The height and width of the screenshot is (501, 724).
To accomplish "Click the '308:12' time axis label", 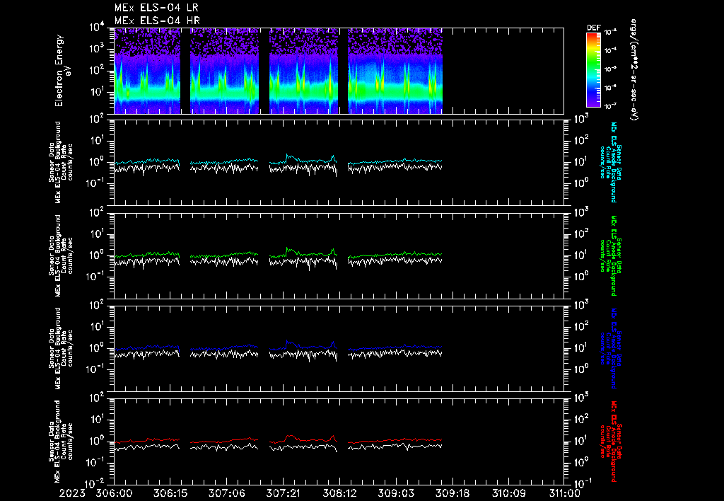I will [339, 493].
